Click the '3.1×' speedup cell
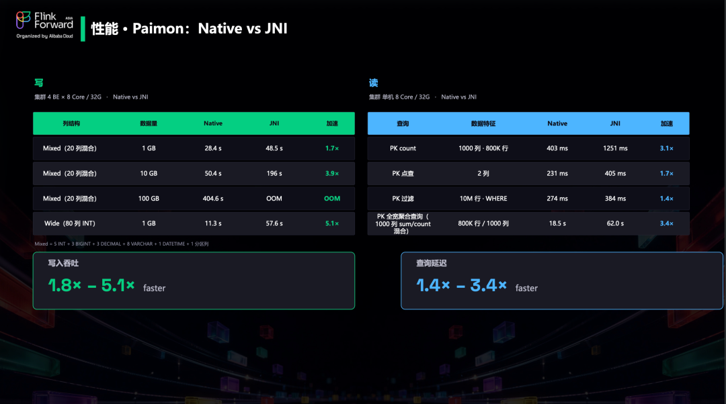This screenshot has width=726, height=404. pos(667,148)
